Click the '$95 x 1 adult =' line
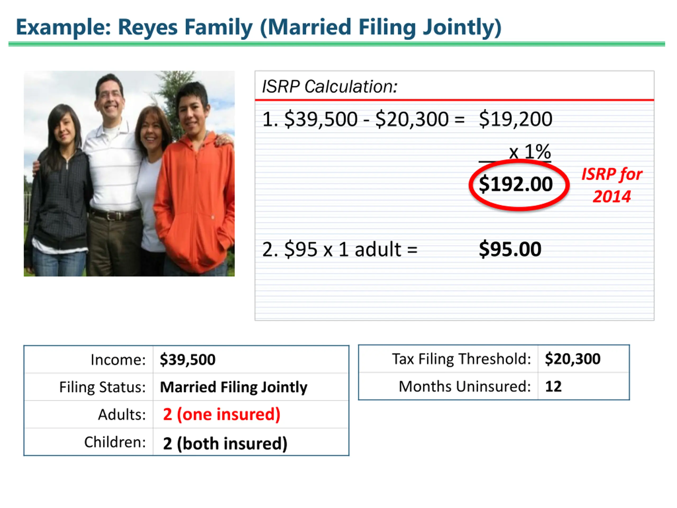Screen dimensions: 677x508 (340, 249)
